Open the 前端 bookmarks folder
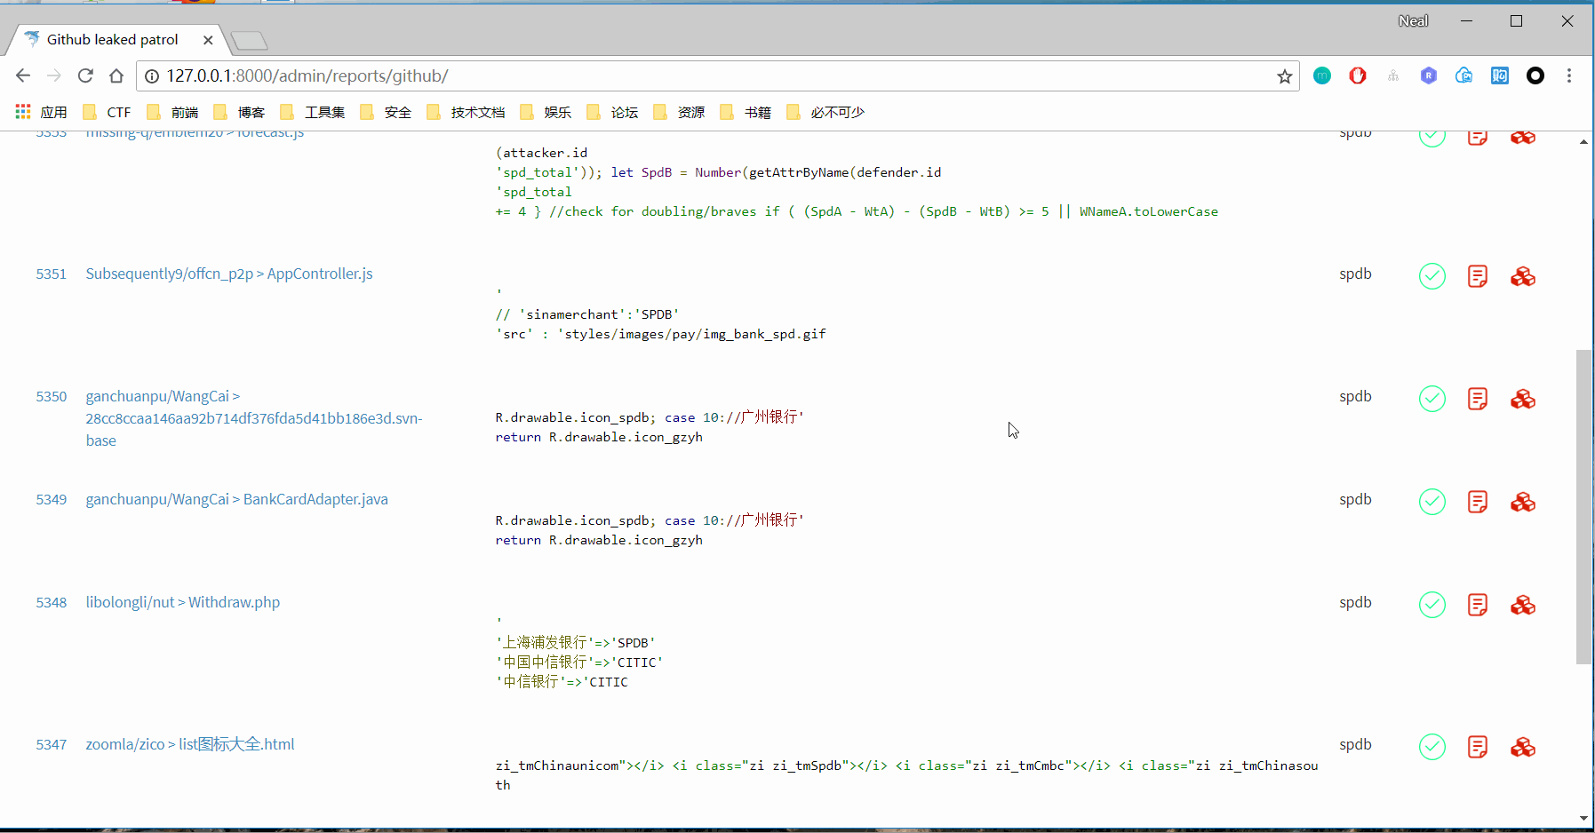This screenshot has width=1595, height=833. [172, 112]
